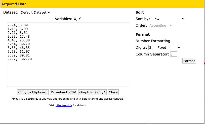The width and height of the screenshot is (205, 124).
Task: Close the Acquired Data dialog
Action: (x=113, y=92)
